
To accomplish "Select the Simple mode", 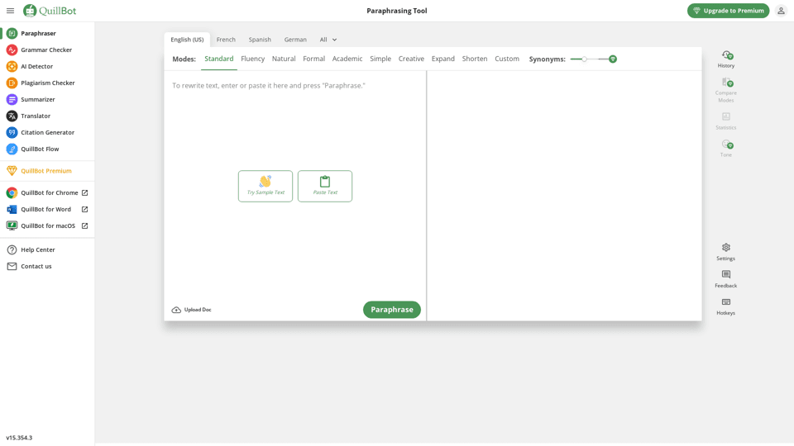I will tap(380, 59).
